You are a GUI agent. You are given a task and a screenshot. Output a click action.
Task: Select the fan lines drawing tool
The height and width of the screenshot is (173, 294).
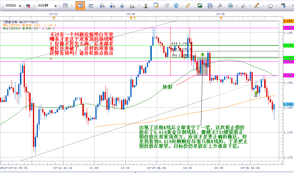(x=243, y=6)
